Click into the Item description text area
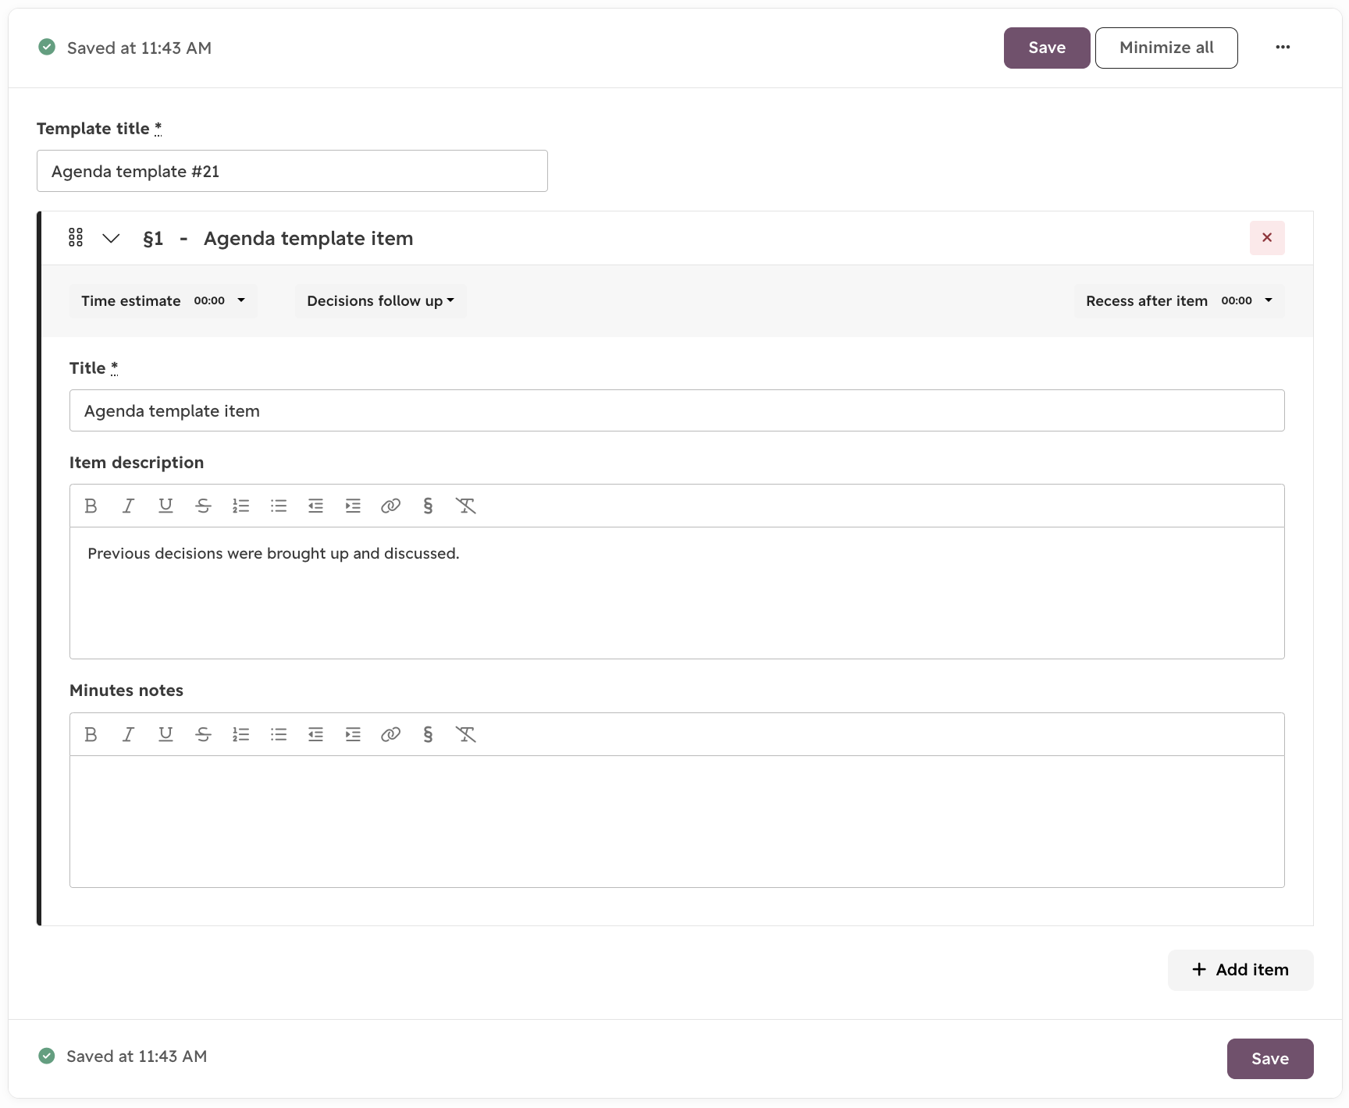Image resolution: width=1349 pixels, height=1108 pixels. [x=677, y=593]
